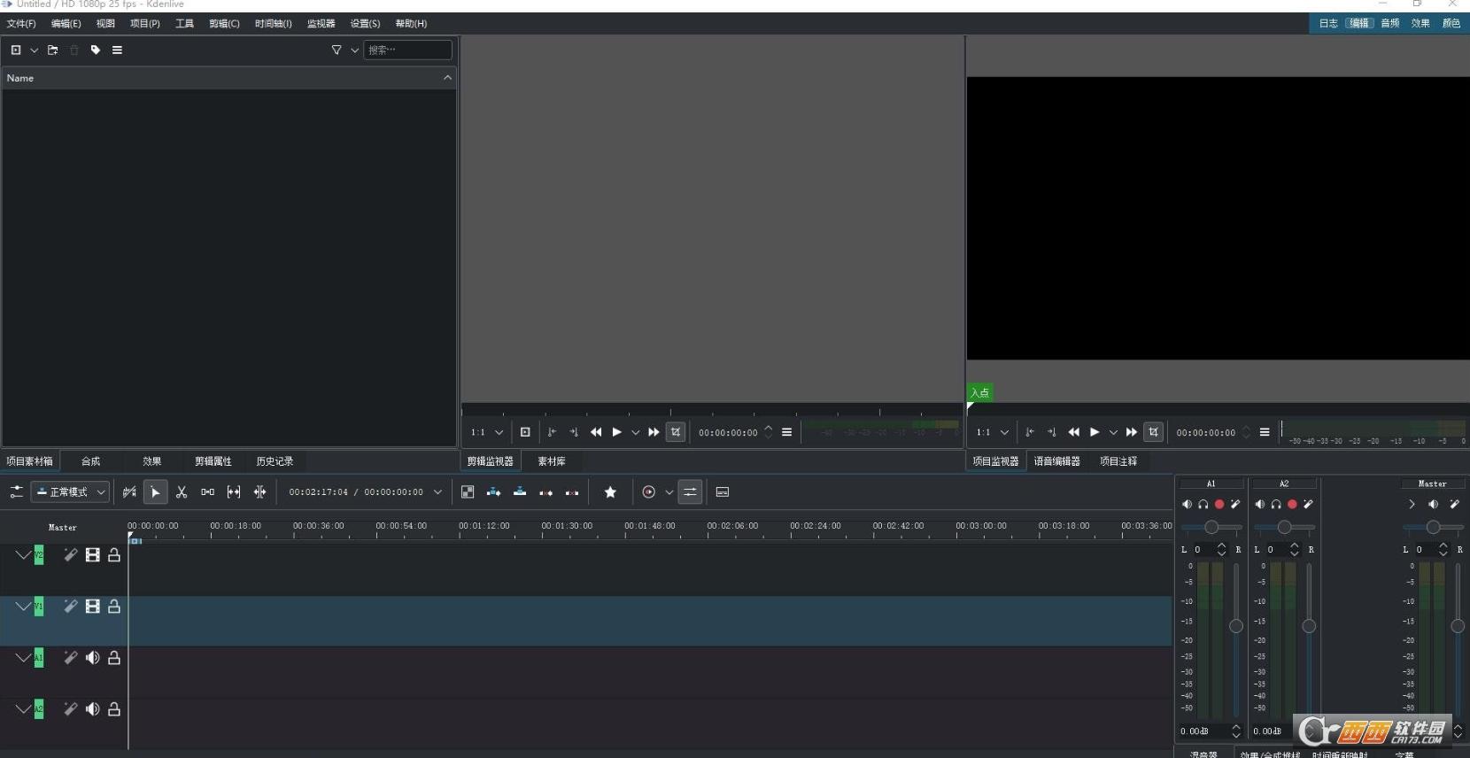Switch to the 日志 workspace layout
Viewport: 1470px width, 758px height.
[1328, 24]
